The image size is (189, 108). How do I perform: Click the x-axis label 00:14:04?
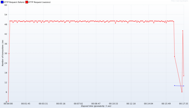[149, 104]
